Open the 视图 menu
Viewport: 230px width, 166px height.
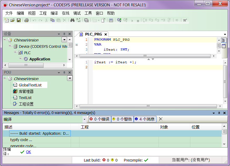click(x=32, y=13)
